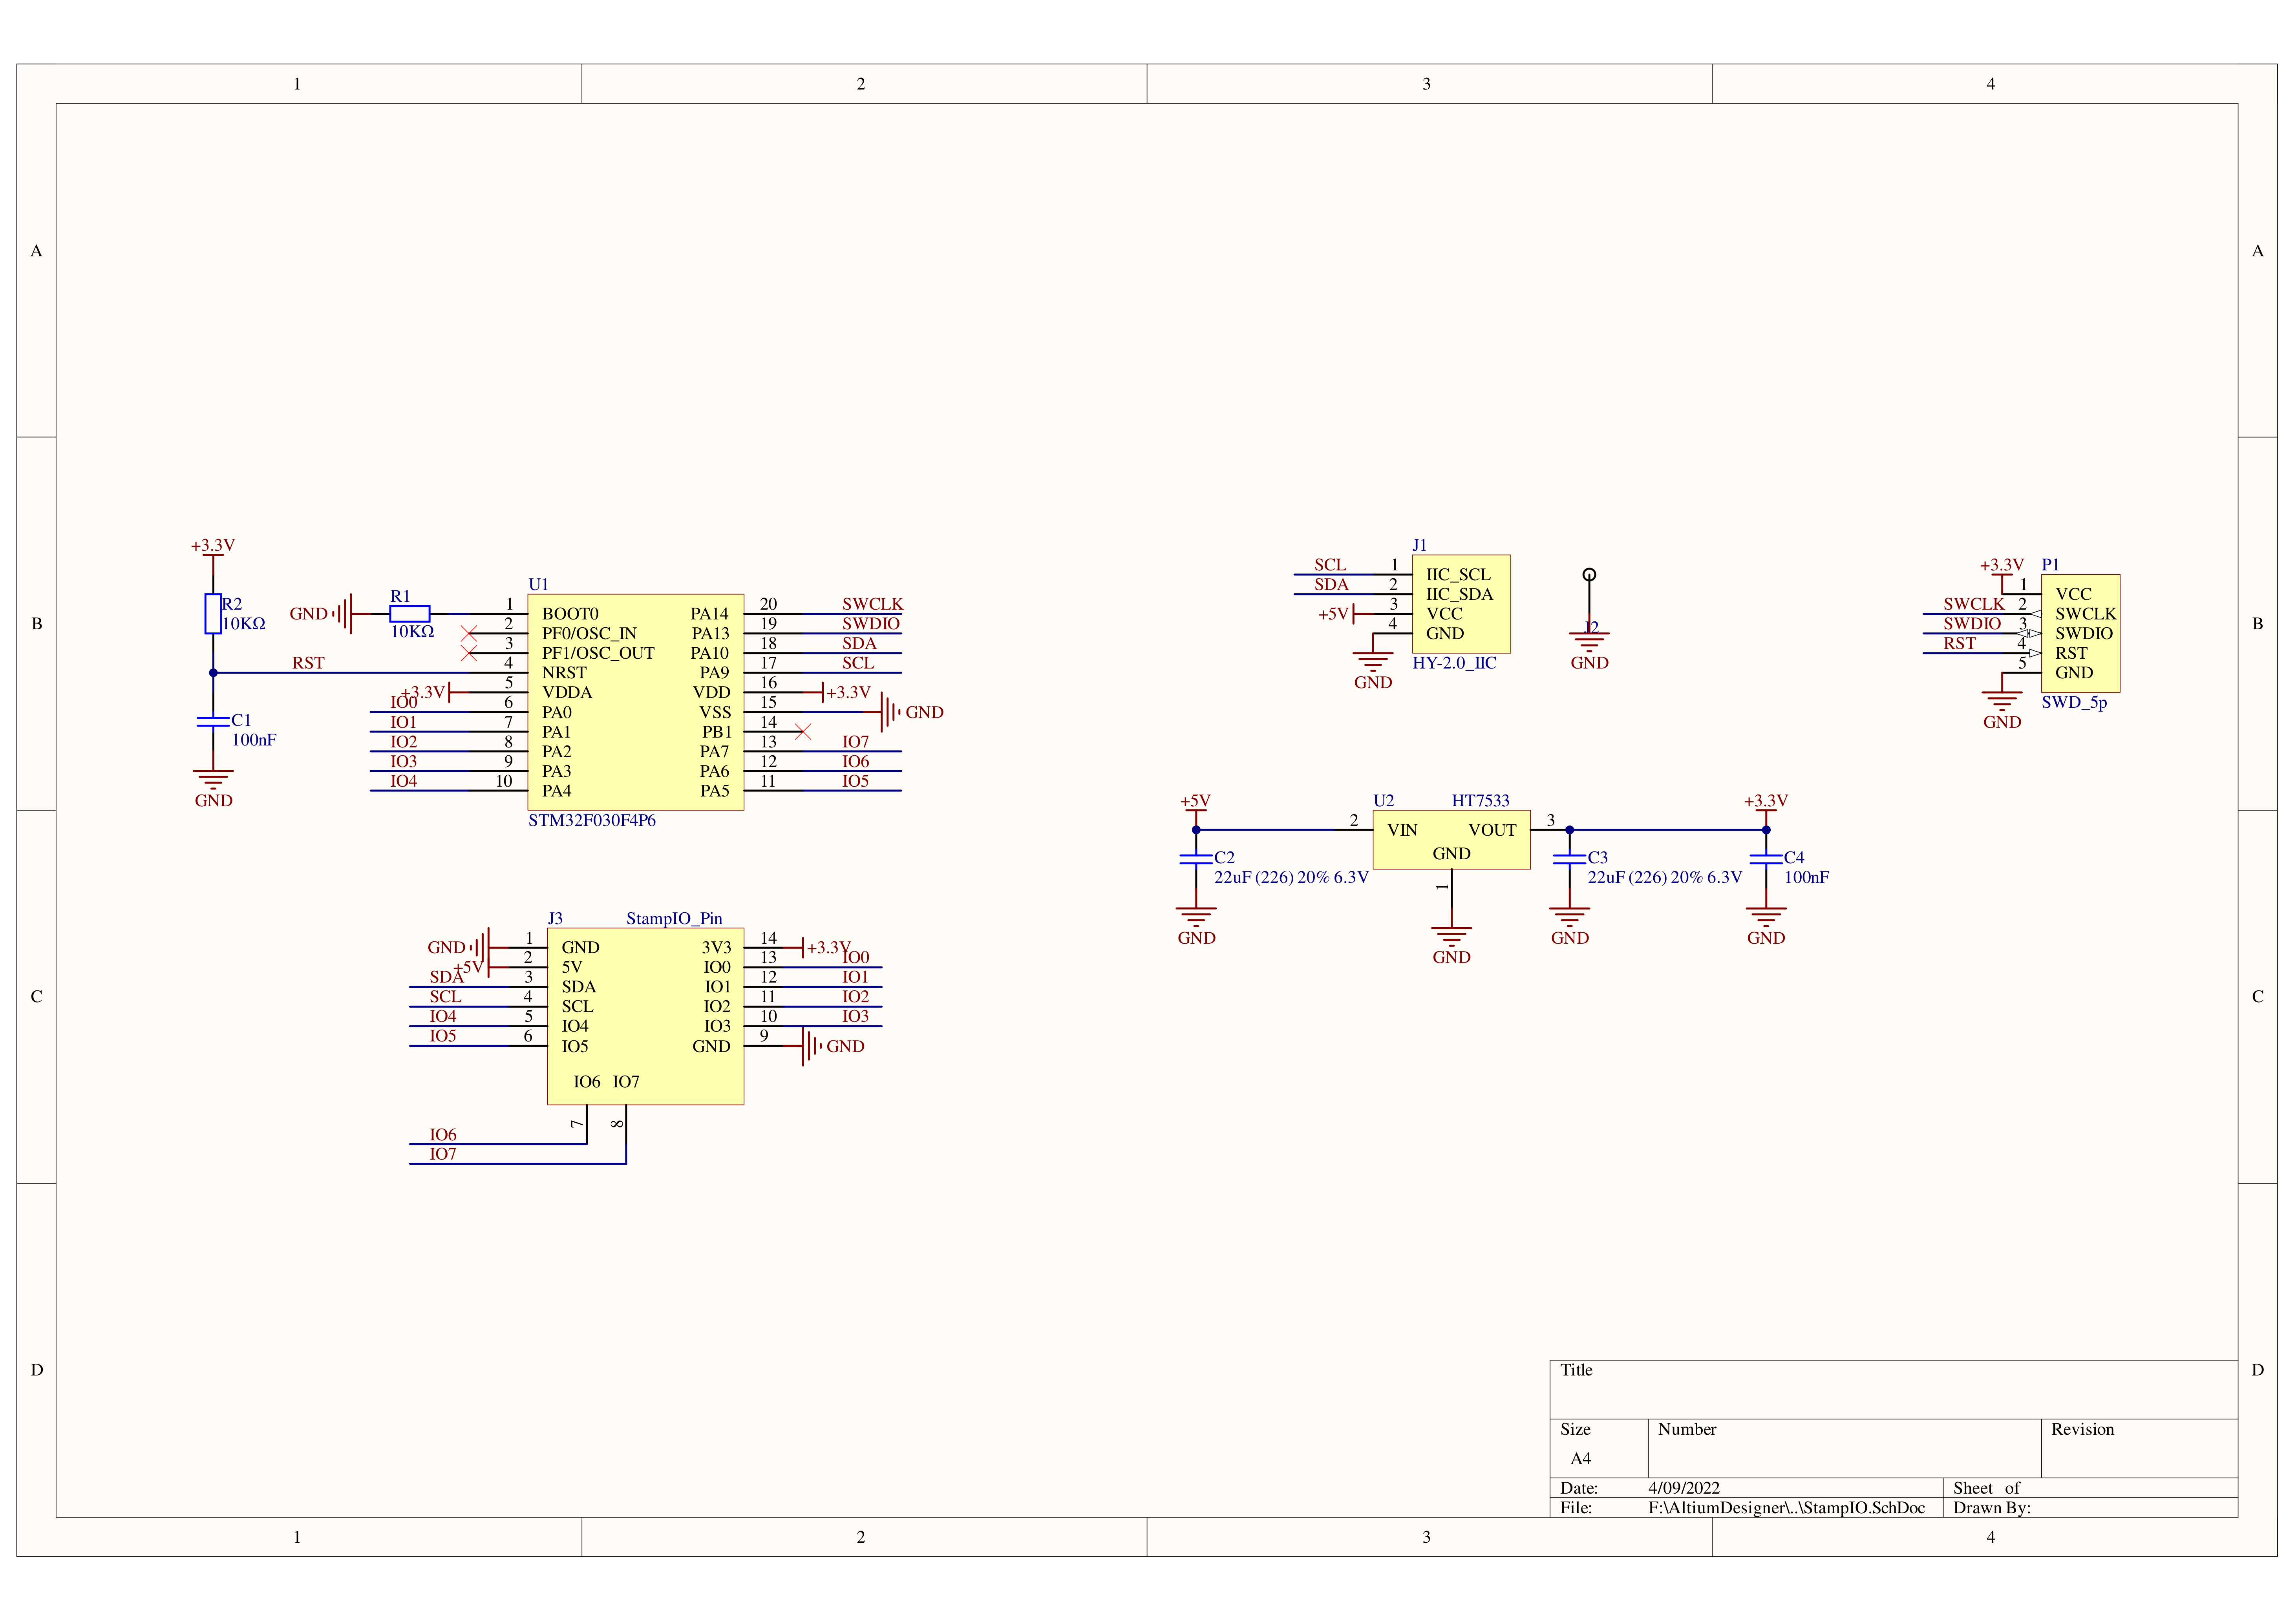This screenshot has width=2296, height=1622.
Task: Select the VIN pin name in U2
Action: pyautogui.click(x=1402, y=830)
